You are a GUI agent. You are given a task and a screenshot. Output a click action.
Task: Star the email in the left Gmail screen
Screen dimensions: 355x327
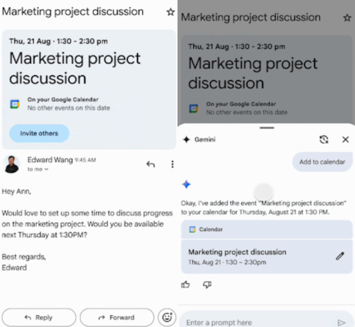pyautogui.click(x=170, y=12)
